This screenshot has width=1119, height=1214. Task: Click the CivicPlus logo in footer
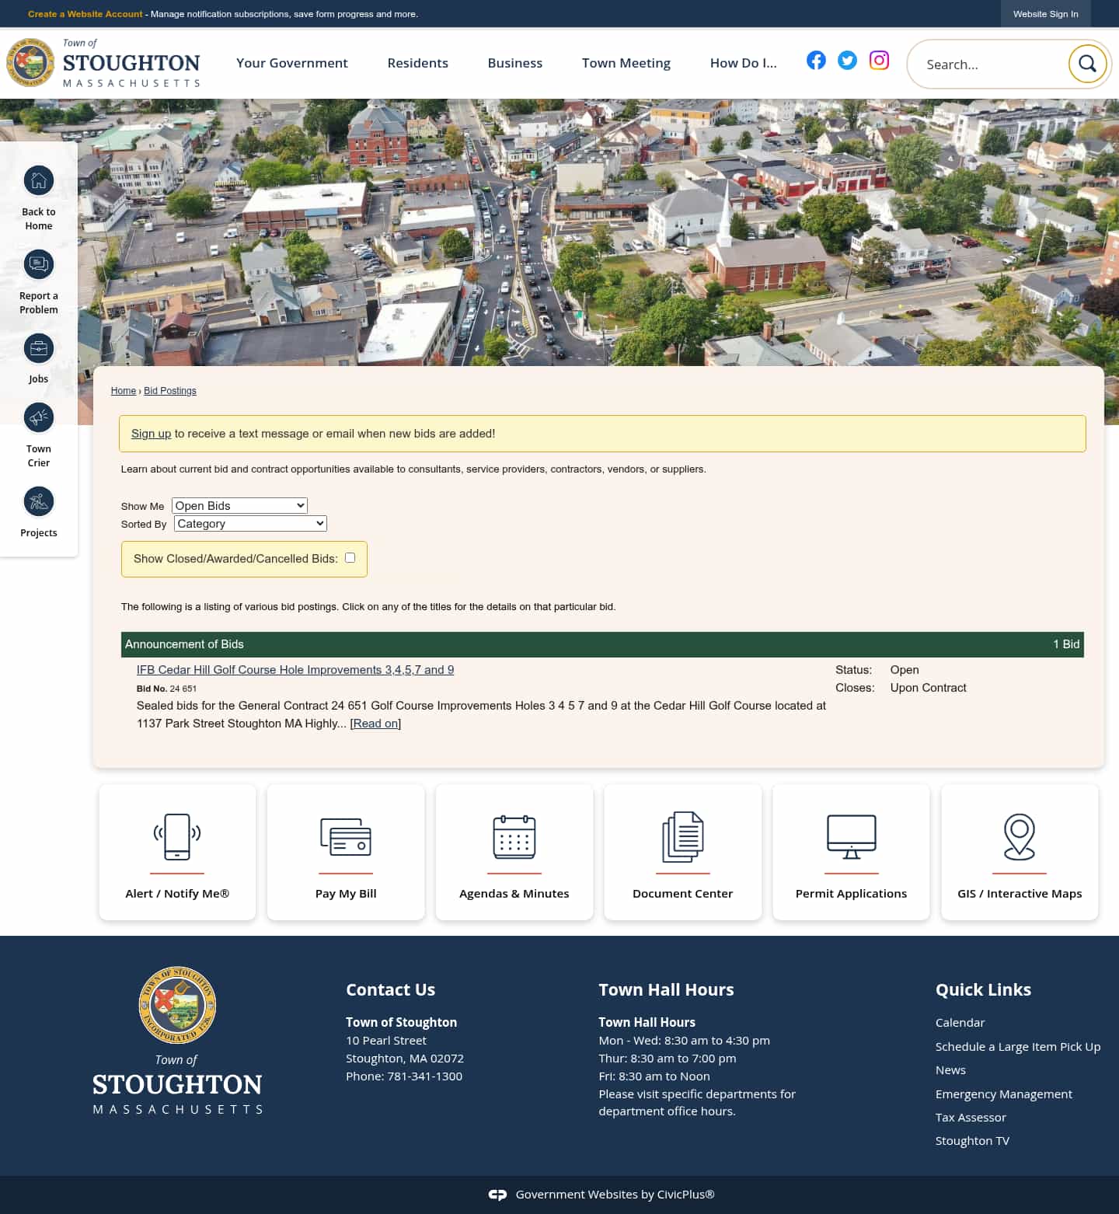tap(497, 1195)
